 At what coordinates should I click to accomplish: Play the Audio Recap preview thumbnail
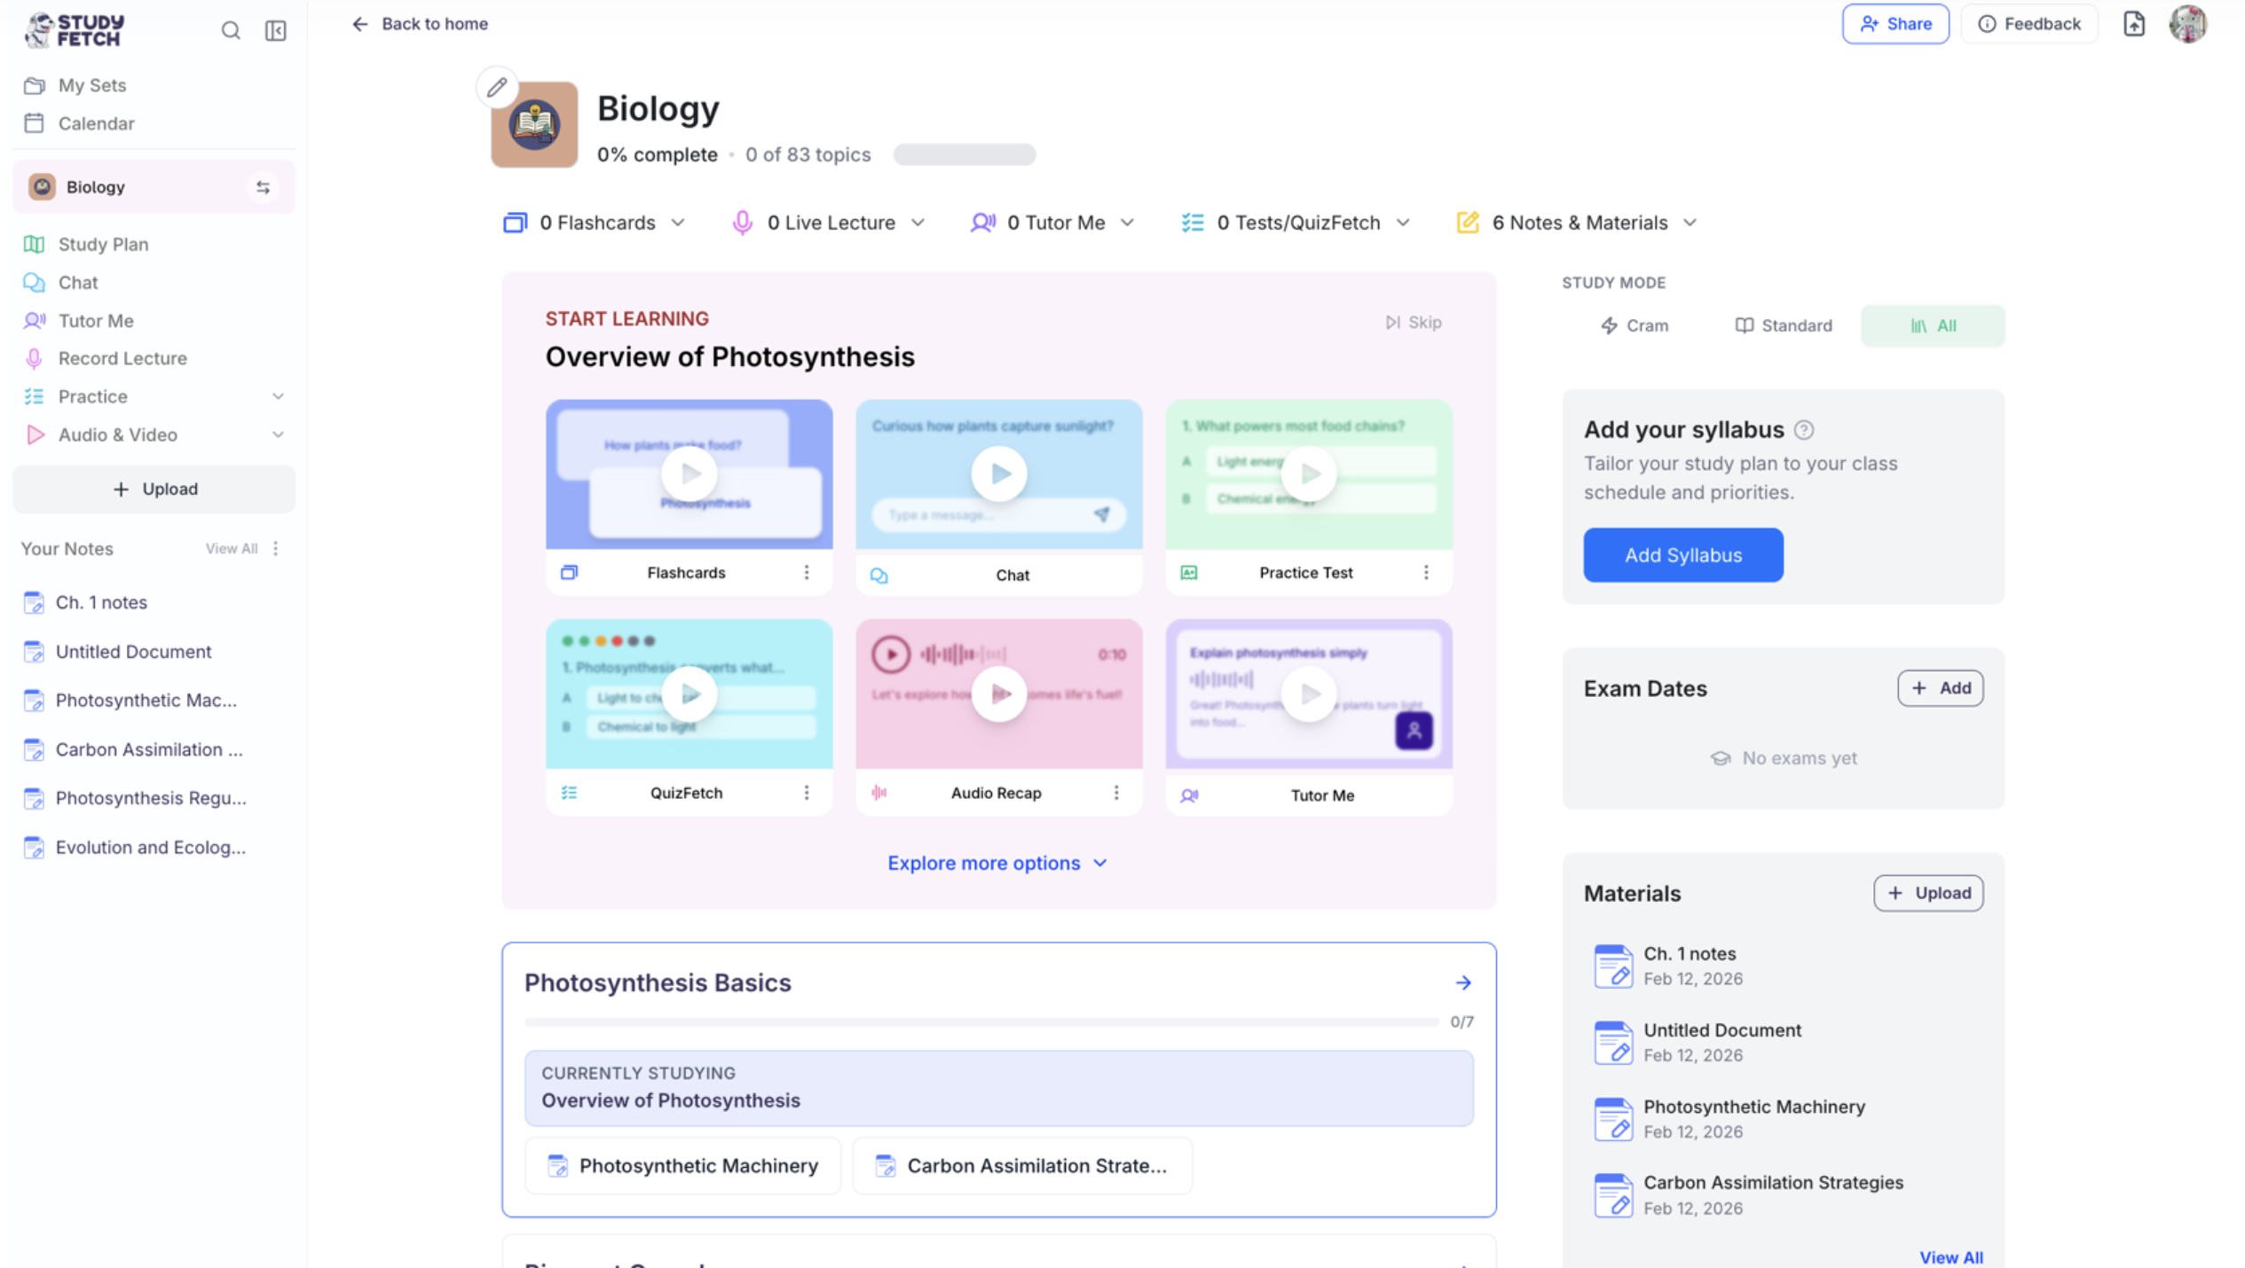998,693
